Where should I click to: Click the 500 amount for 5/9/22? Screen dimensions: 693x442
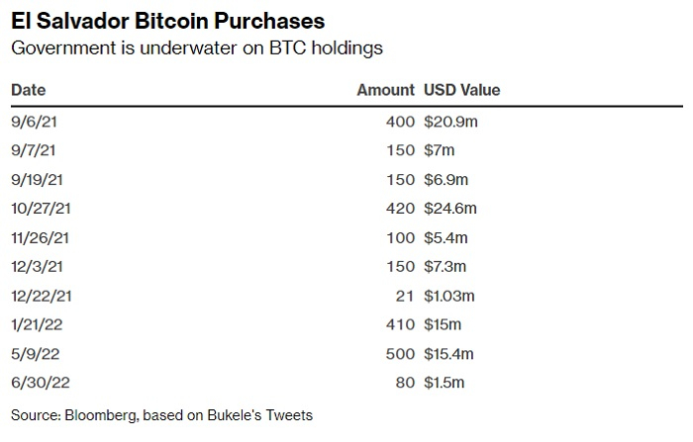pyautogui.click(x=401, y=353)
